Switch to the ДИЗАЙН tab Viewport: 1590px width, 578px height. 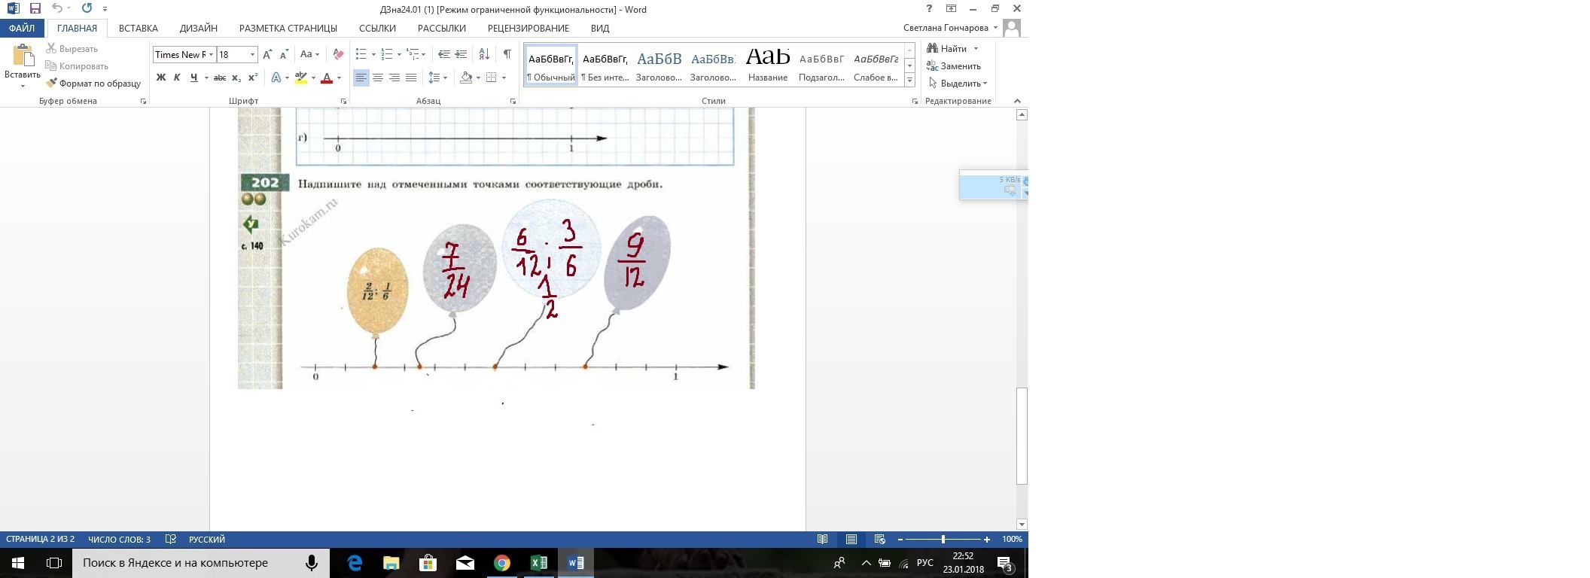pyautogui.click(x=199, y=28)
